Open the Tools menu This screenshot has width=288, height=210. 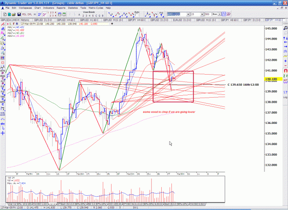(x=83, y=8)
